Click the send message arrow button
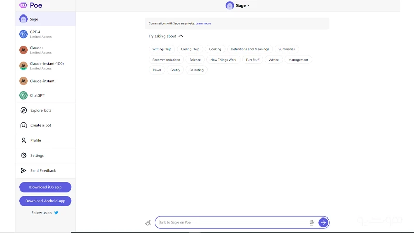The width and height of the screenshot is (414, 233). [x=323, y=223]
